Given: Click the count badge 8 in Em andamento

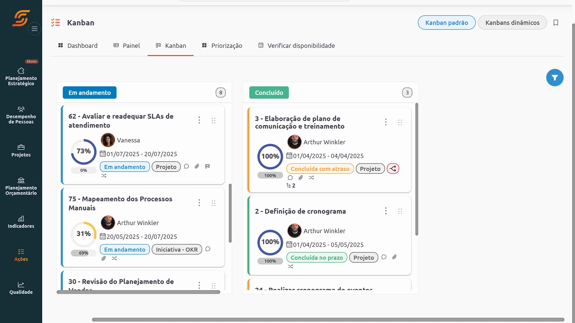Looking at the screenshot, I should click(x=221, y=93).
